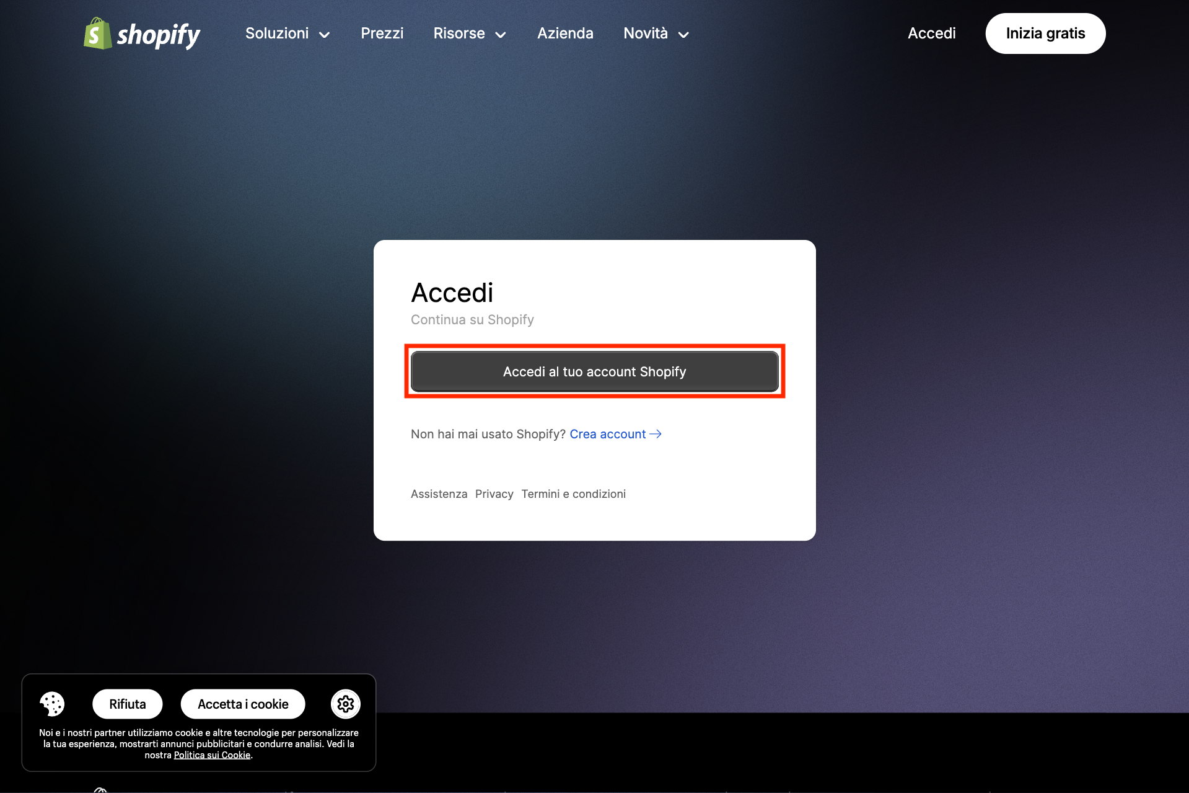Start a free trial via Inizia gratis
This screenshot has height=793, width=1189.
1045,33
